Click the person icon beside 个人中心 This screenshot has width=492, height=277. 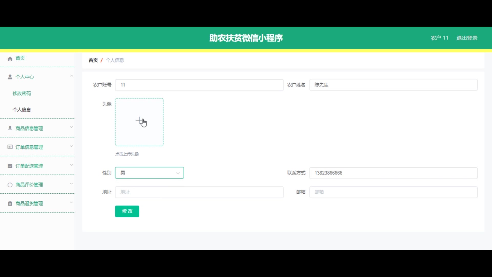click(10, 77)
